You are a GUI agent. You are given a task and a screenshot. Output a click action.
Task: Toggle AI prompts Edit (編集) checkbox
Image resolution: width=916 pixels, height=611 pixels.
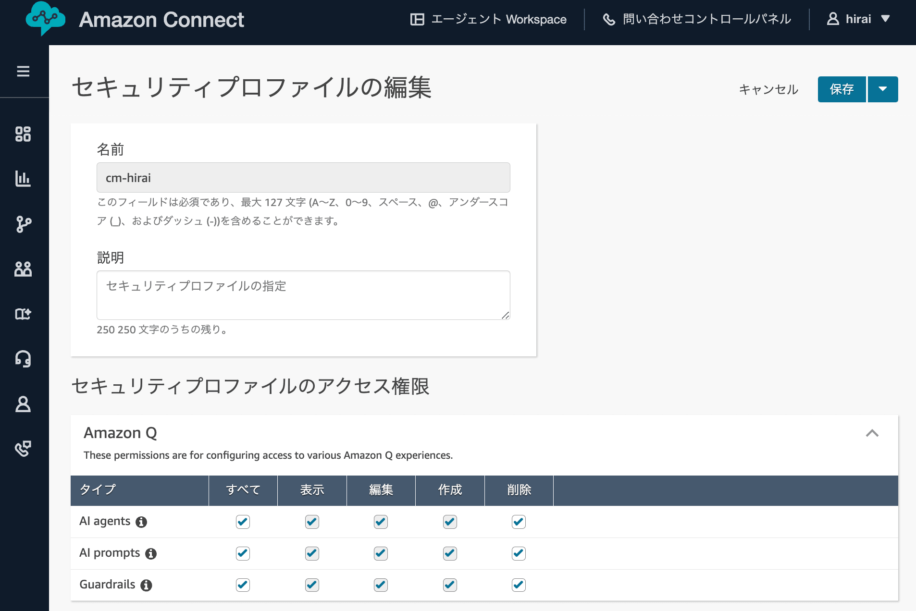coord(381,553)
